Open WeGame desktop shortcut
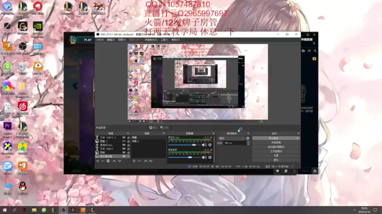Screen dimensions: 382x214 [22, 28]
